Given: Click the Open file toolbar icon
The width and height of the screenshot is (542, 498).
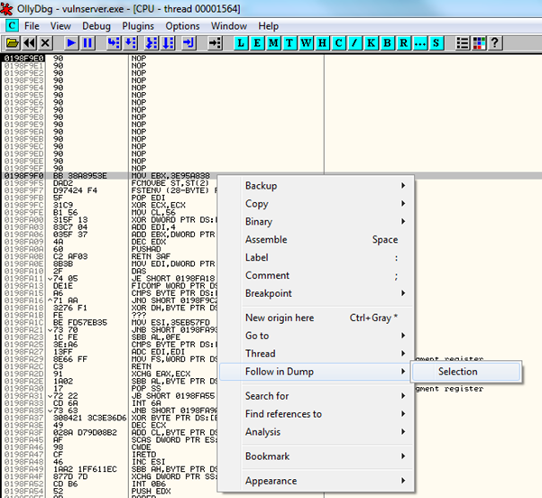Looking at the screenshot, I should pos(12,42).
